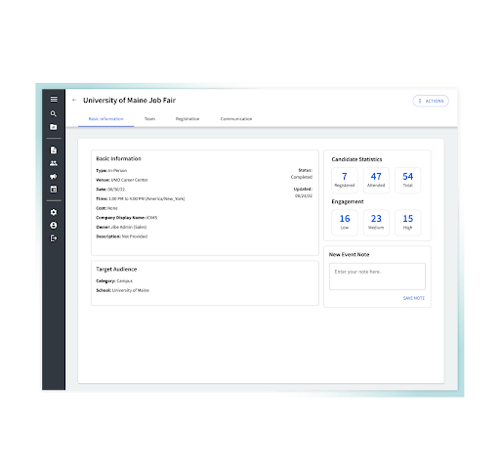Viewport: 500px width, 469px height.
Task: Click the 47 Attended statistic card
Action: coord(376,180)
